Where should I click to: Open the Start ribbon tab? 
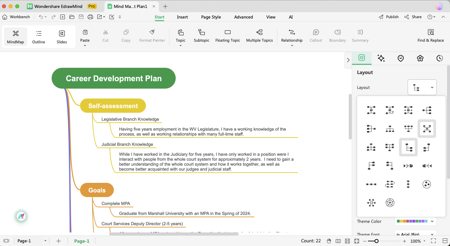coord(159,17)
